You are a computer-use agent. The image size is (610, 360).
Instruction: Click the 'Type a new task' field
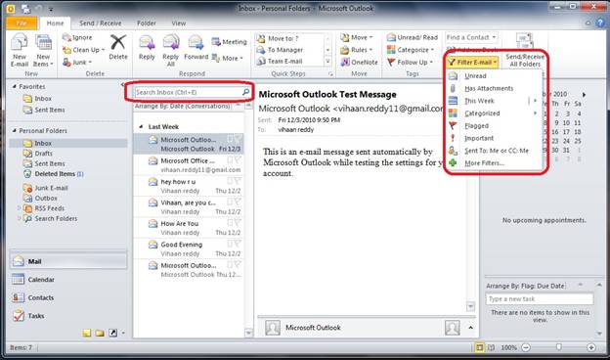tap(540, 299)
